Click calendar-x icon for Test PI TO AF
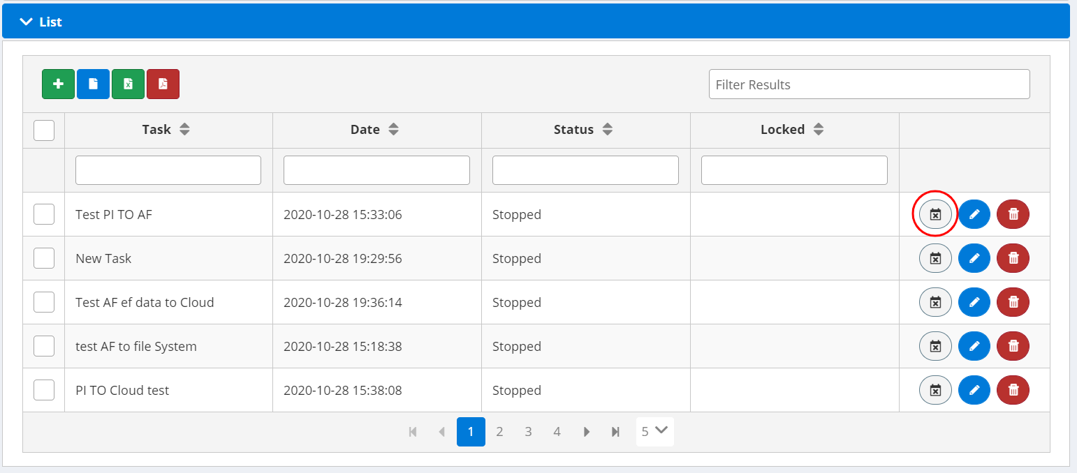The image size is (1077, 473). tap(935, 214)
